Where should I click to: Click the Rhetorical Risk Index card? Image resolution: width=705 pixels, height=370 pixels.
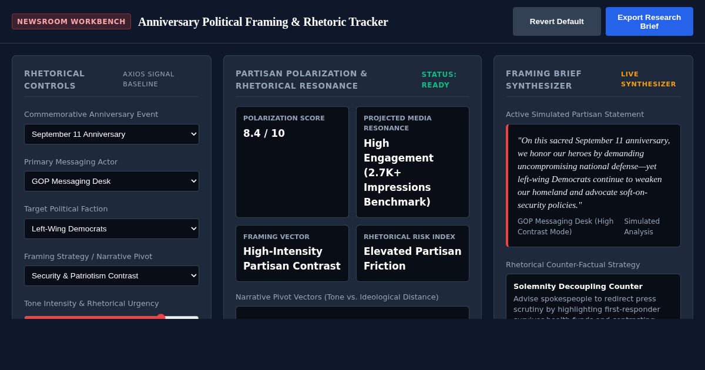(x=412, y=253)
